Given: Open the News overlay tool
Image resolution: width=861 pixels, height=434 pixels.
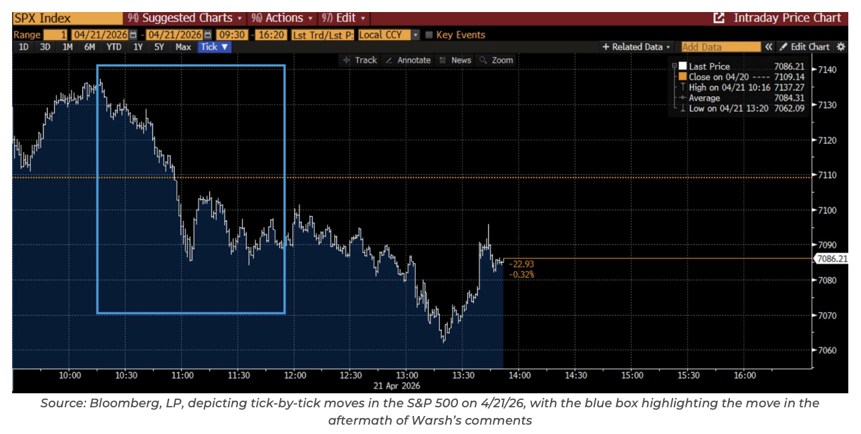Looking at the screenshot, I should 455,60.
